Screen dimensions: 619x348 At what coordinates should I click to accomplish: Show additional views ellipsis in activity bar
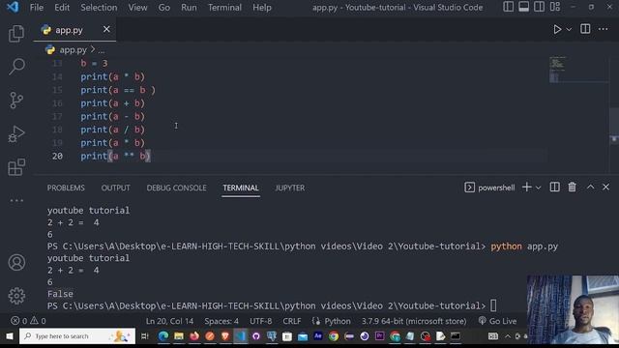(16, 200)
